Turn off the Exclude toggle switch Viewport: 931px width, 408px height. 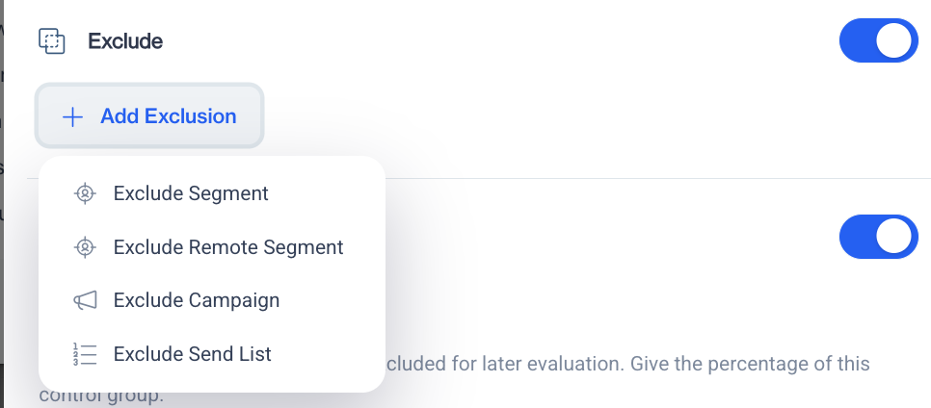click(878, 41)
